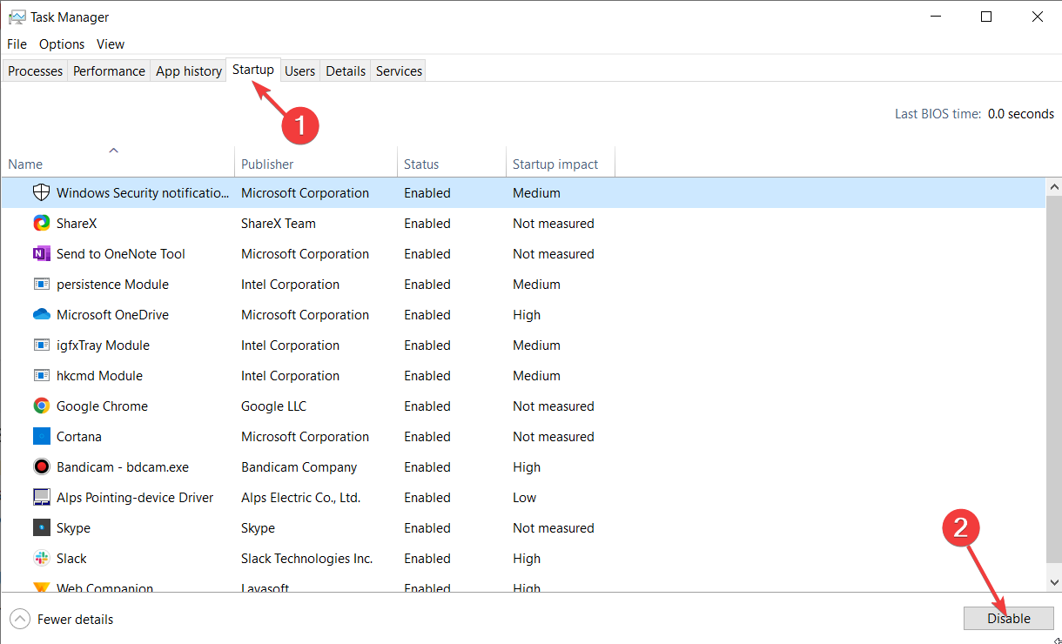
Task: Open the File menu
Action: (x=17, y=44)
